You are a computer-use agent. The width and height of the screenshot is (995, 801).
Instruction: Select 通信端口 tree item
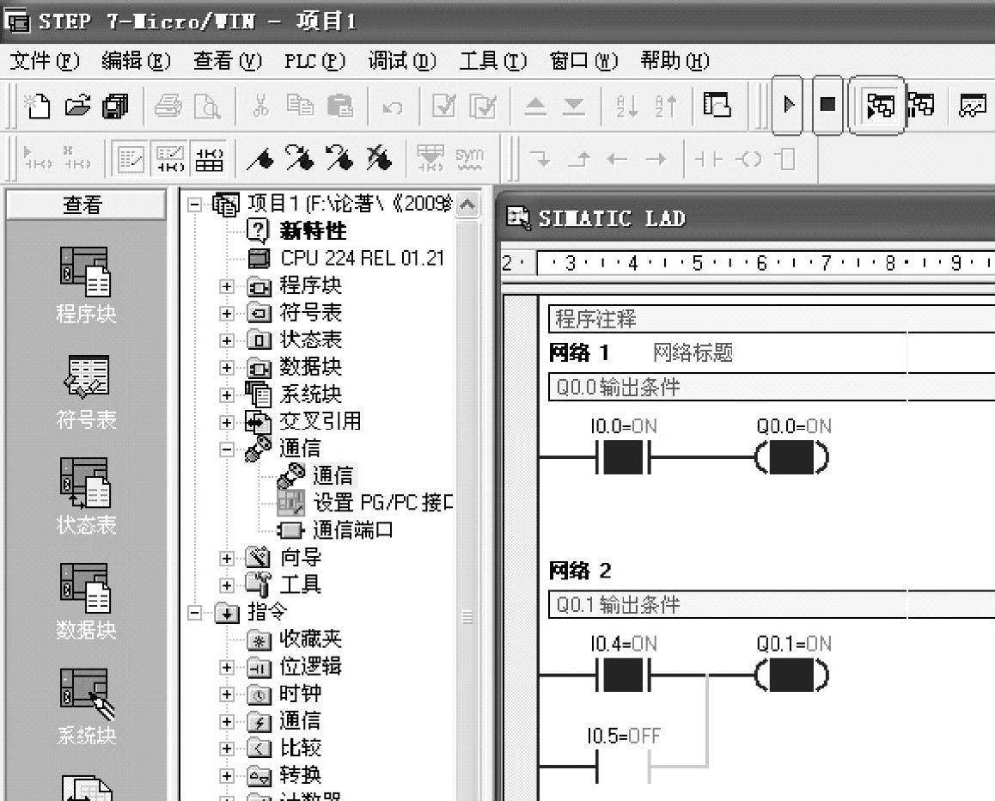(x=336, y=530)
